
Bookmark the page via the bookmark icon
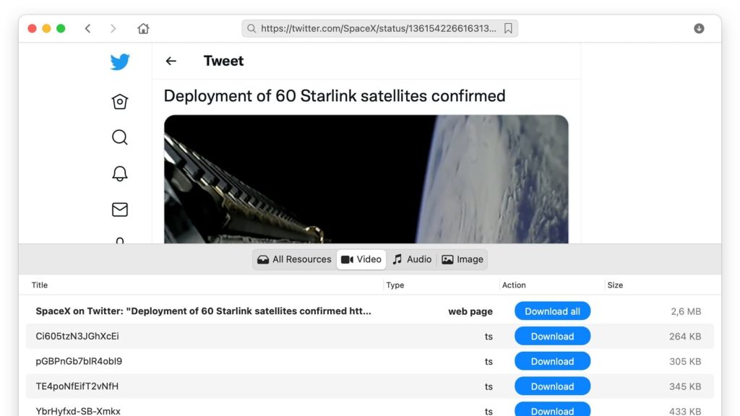tap(508, 29)
